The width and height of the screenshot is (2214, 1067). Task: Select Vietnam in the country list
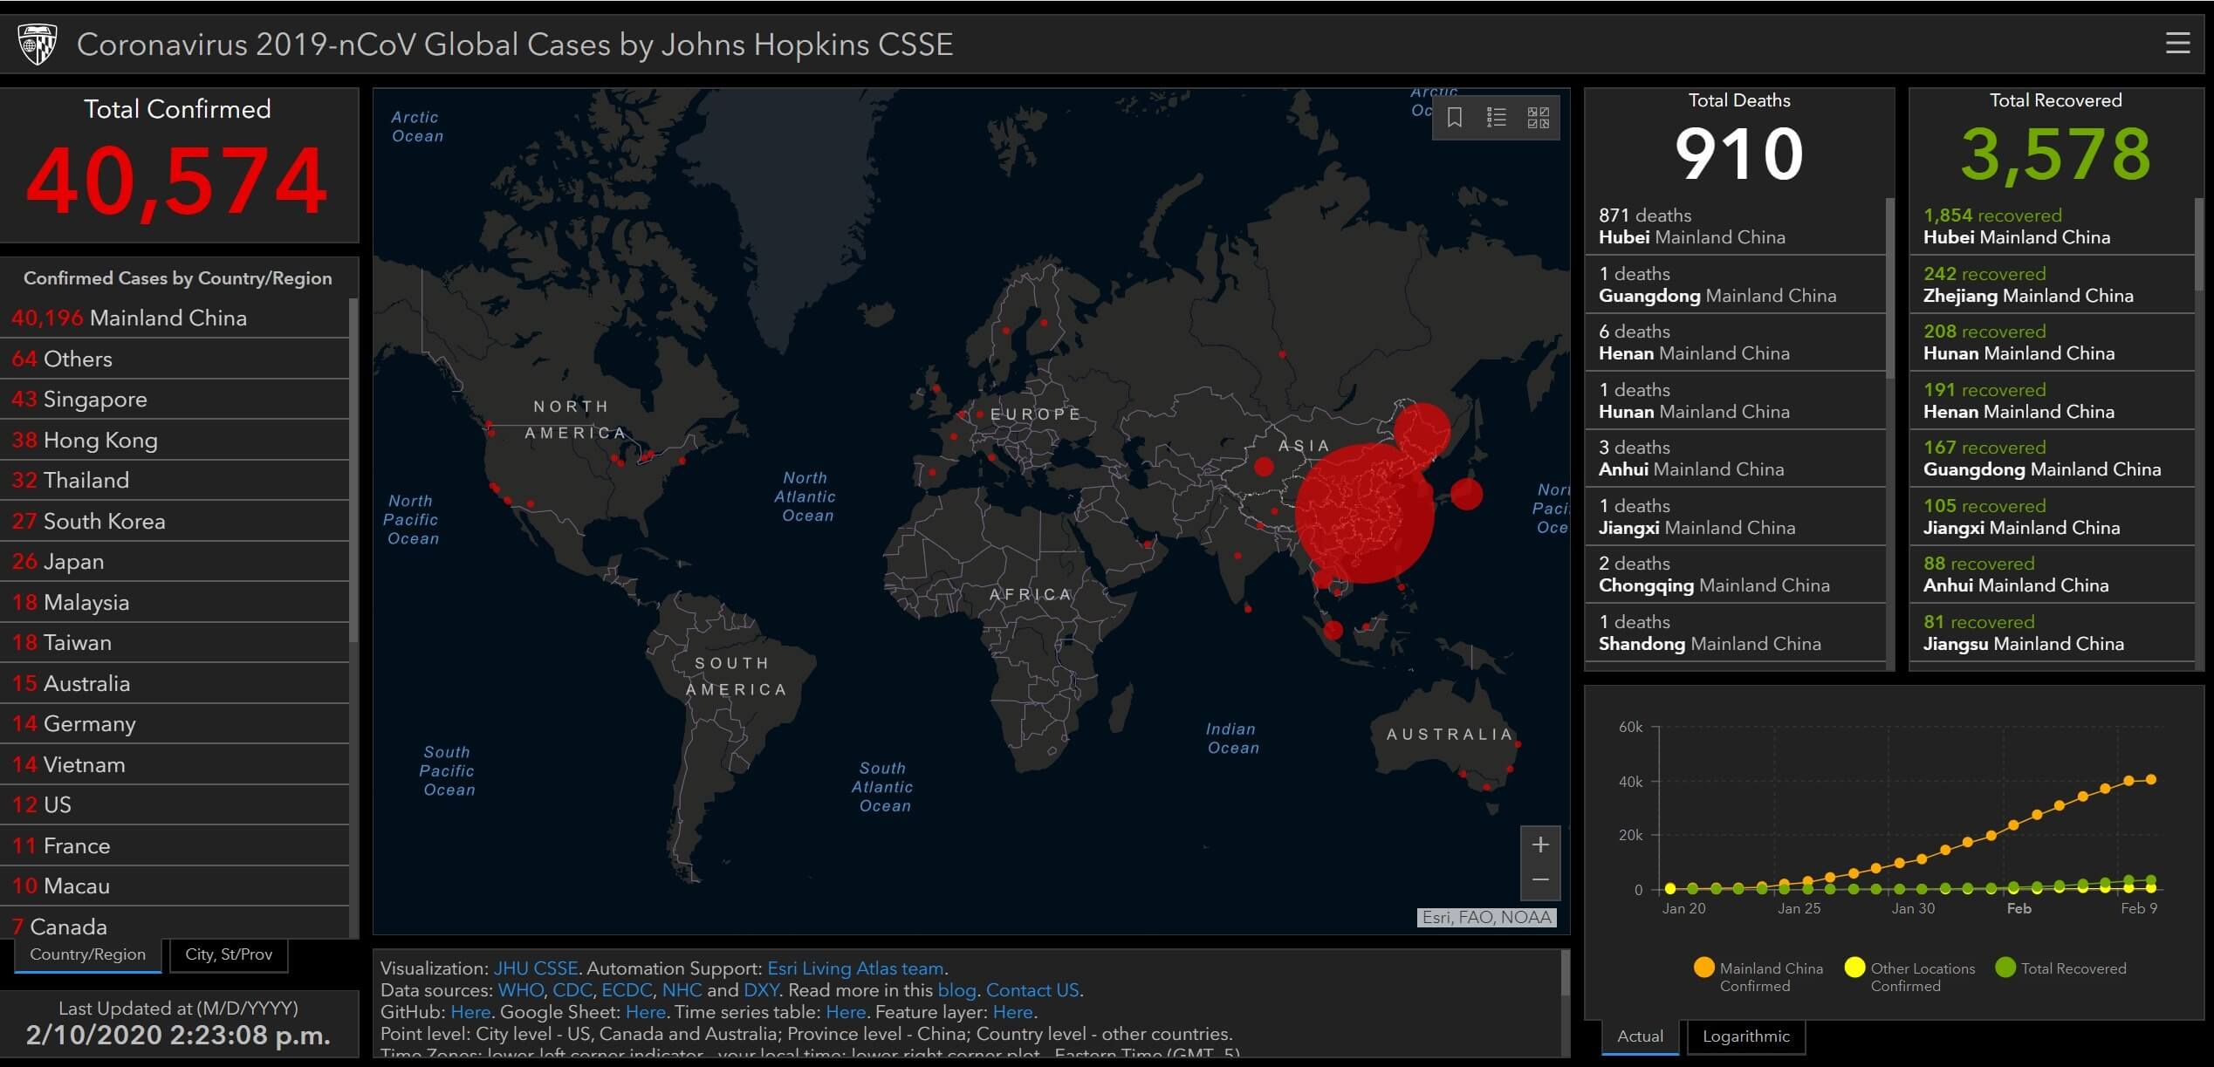tap(175, 764)
